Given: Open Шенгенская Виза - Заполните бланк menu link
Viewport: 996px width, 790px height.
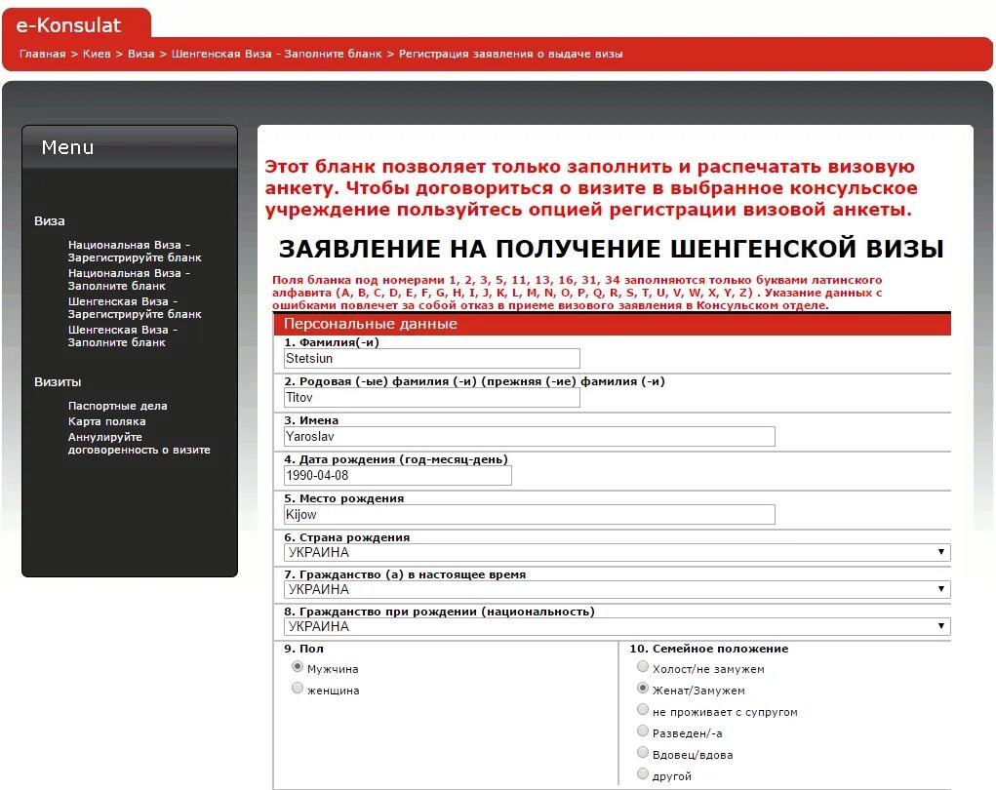Looking at the screenshot, I should point(123,336).
